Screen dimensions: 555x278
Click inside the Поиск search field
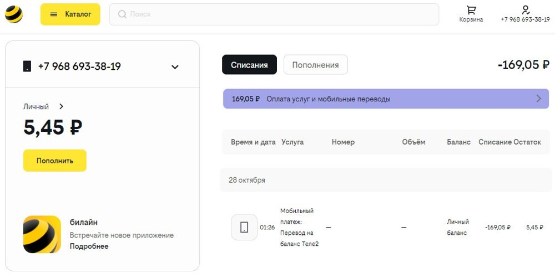tap(277, 14)
